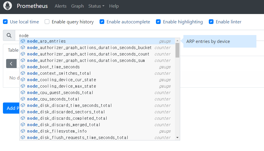Select node_authorizer_graph_actions_duration_seconds_count suggestion
Viewport: 264px width, 151px height.
pos(97,54)
